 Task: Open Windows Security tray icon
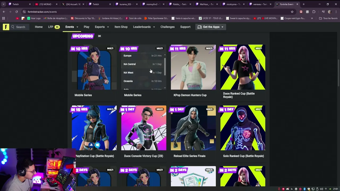pos(309,189)
